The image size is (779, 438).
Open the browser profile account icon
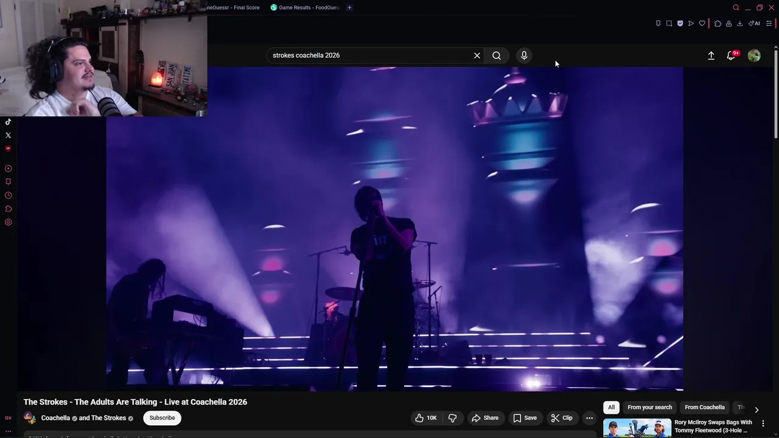[728, 24]
